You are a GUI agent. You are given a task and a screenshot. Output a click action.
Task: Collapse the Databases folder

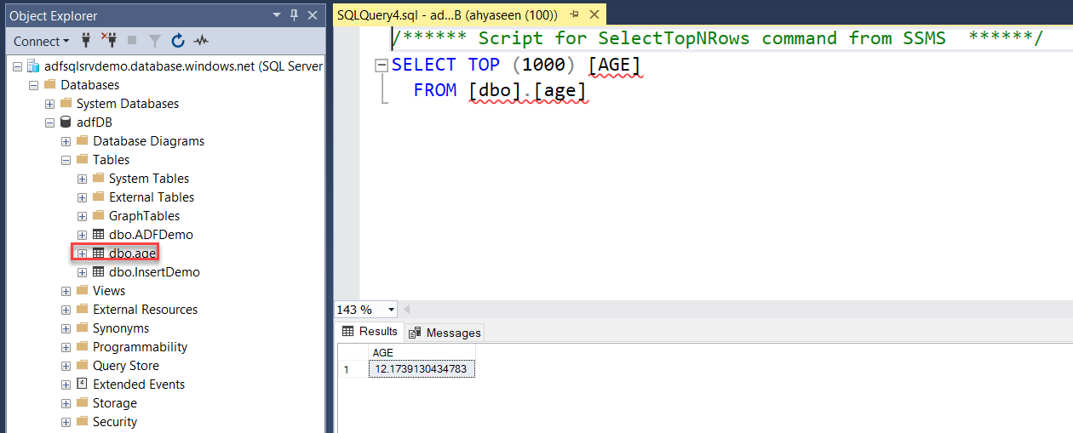point(33,85)
